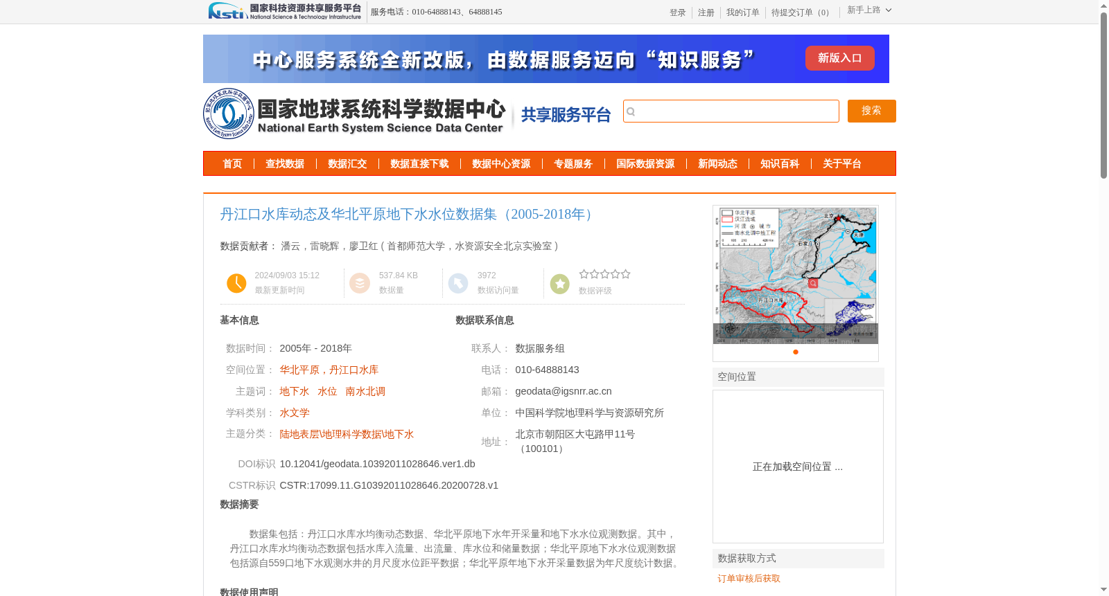The width and height of the screenshot is (1109, 596).
Task: Open the 查找数据 menu item
Action: point(285,164)
